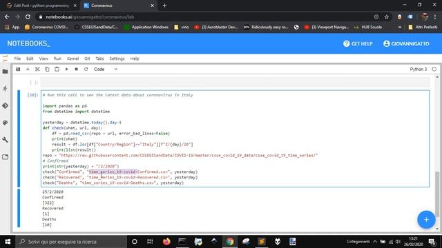Open the GIOVANNIGATTO account menu
This screenshot has width=442, height=248.
(406, 43)
